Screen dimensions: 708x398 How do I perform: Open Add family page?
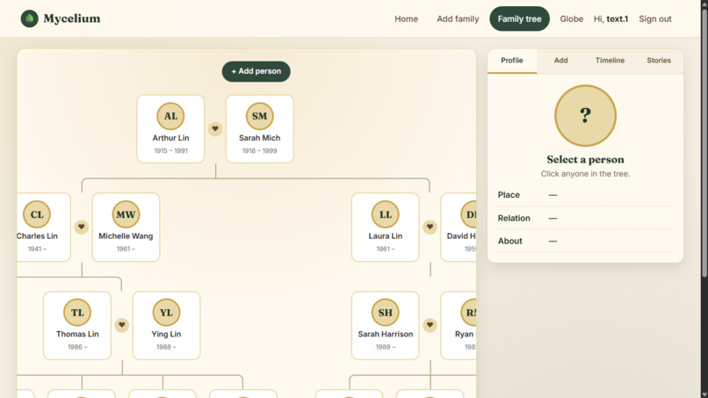click(x=458, y=19)
